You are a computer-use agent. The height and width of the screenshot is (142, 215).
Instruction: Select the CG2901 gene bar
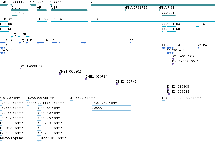pos(169,15)
